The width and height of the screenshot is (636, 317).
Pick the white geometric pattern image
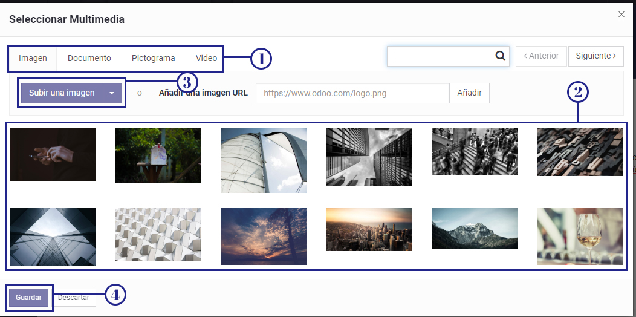pos(158,234)
